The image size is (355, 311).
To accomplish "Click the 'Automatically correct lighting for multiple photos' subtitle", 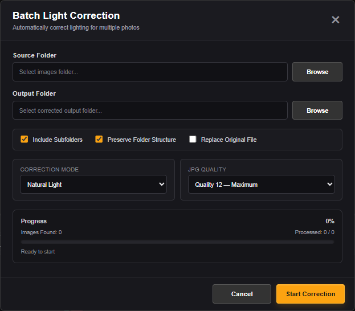I will click(x=76, y=27).
